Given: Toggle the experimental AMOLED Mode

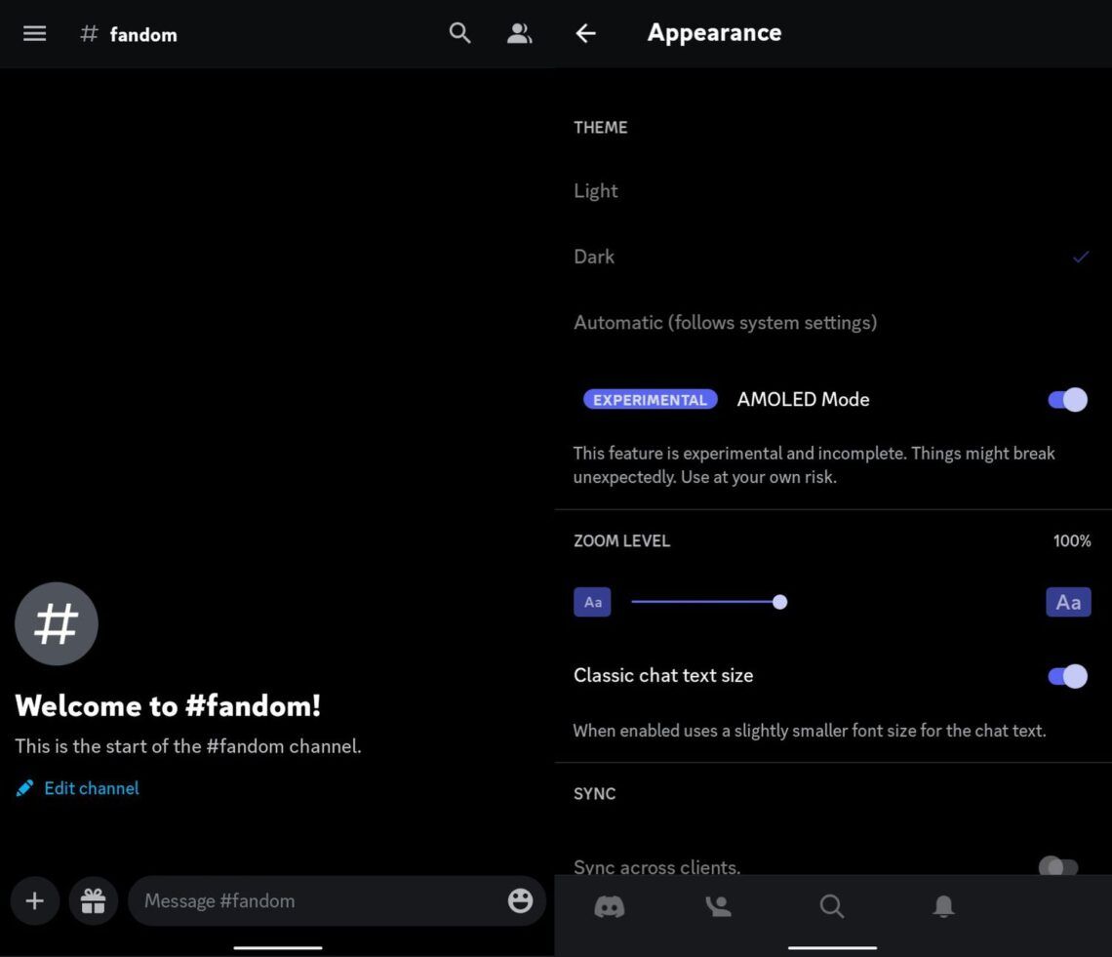Looking at the screenshot, I should click(x=1066, y=399).
